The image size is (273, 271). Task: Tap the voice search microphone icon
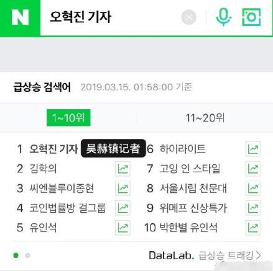click(223, 17)
